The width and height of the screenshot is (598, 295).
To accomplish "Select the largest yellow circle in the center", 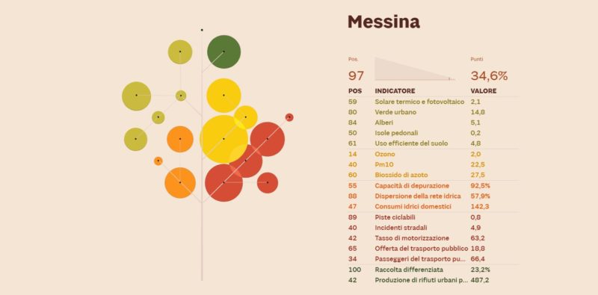I will tap(224, 139).
